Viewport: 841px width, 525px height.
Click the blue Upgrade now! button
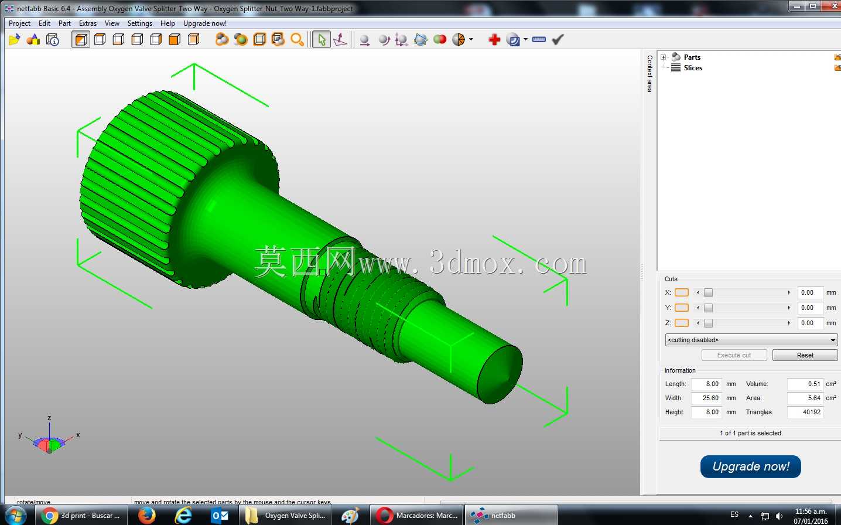751,466
